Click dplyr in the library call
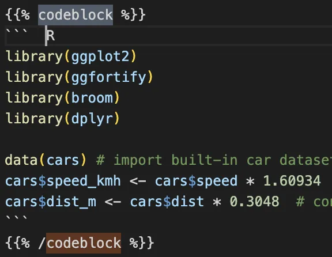This screenshot has height=257, width=332. [92, 119]
